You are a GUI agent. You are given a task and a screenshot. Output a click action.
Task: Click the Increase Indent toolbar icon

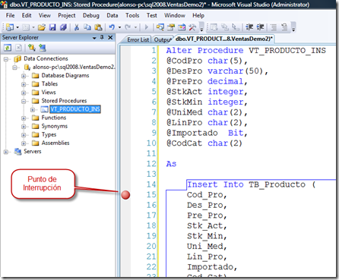point(261,27)
